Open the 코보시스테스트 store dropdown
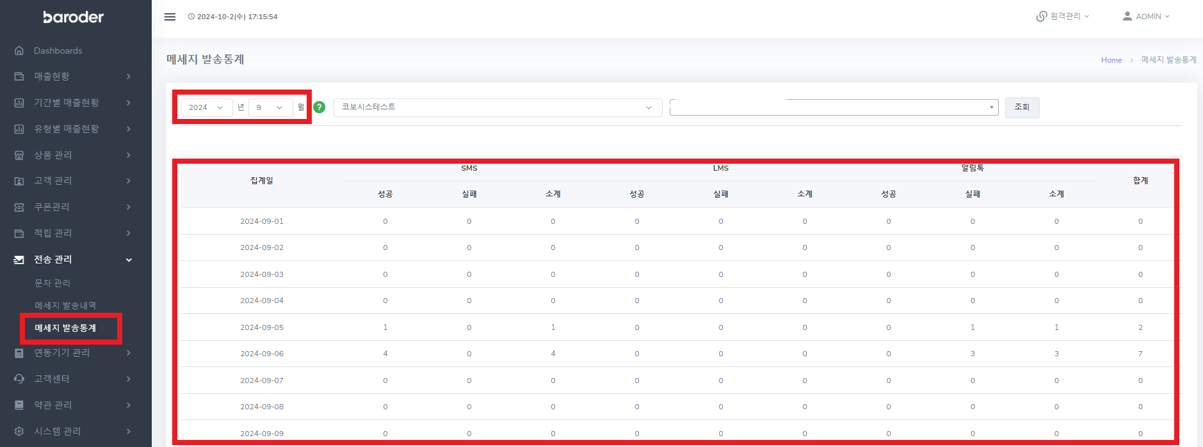 497,107
